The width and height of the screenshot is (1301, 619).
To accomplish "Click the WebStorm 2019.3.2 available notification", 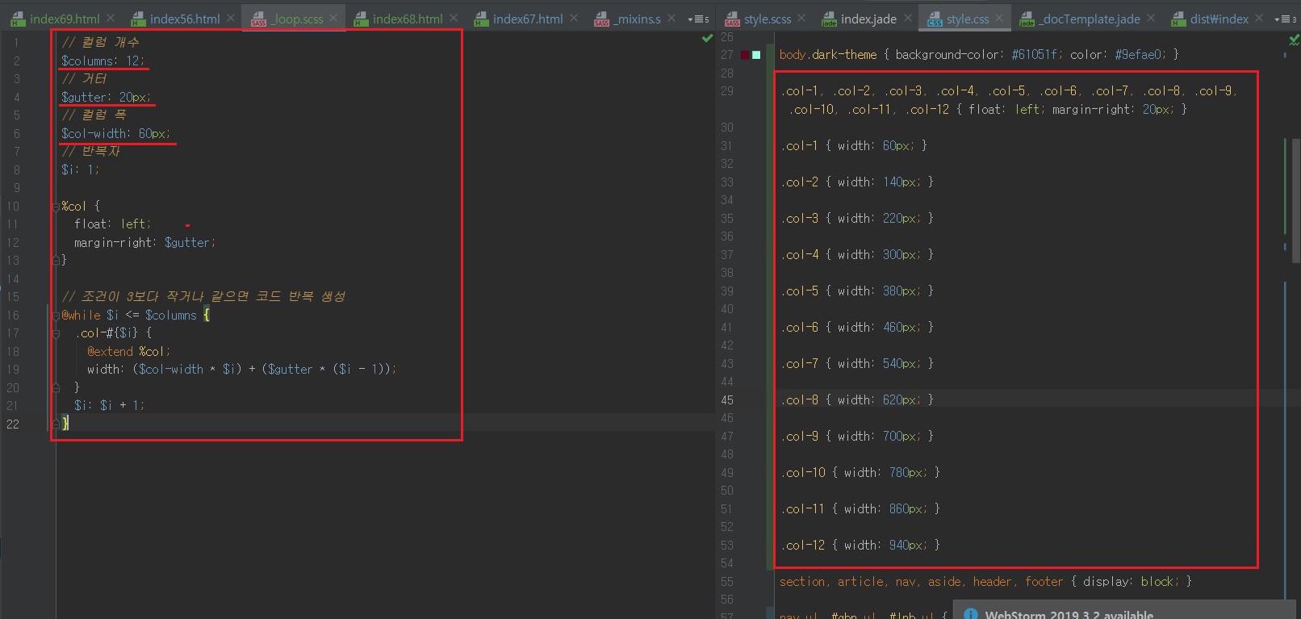I will pyautogui.click(x=1069, y=614).
